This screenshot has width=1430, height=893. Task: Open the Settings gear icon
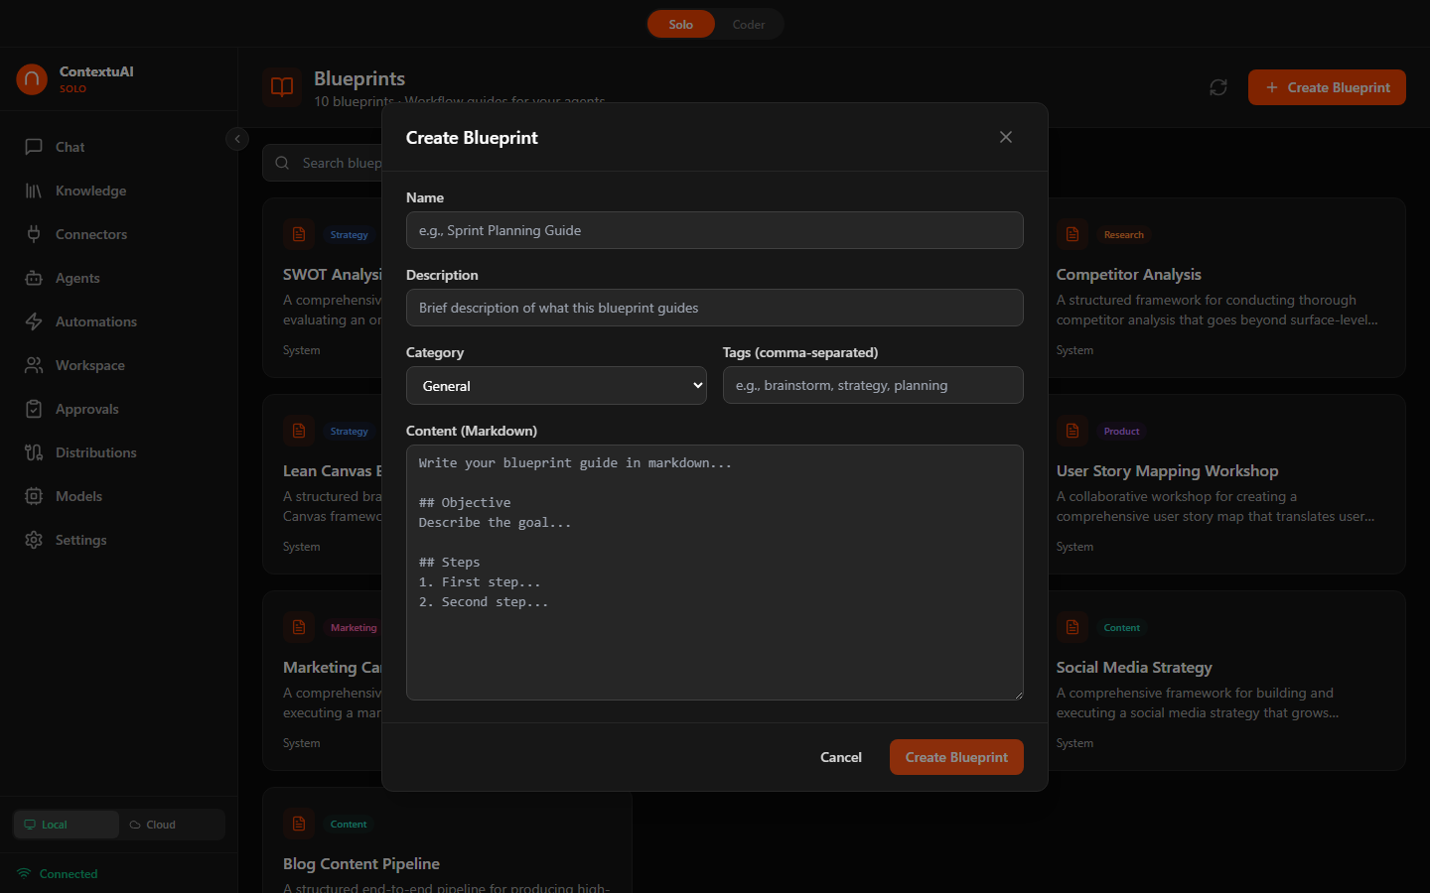pos(34,540)
